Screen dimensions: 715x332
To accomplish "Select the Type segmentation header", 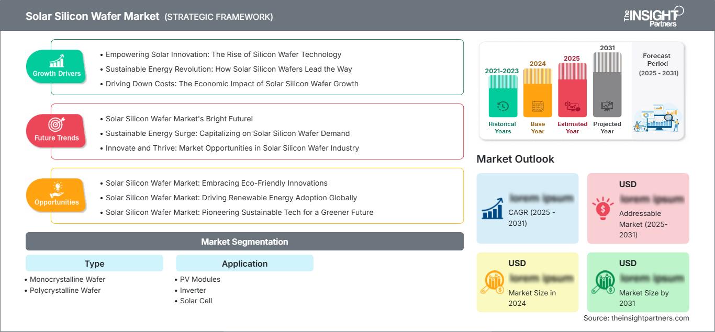I will point(94,264).
